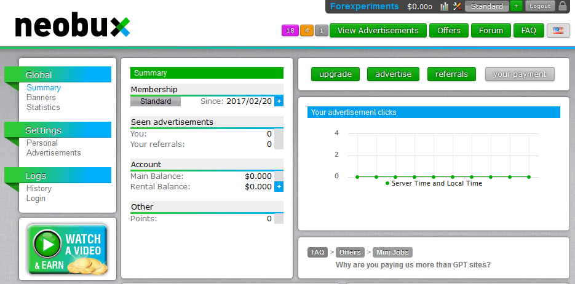Image resolution: width=575 pixels, height=284 pixels.
Task: Toggle the Server Time and Local Time legend
Action: click(x=434, y=183)
